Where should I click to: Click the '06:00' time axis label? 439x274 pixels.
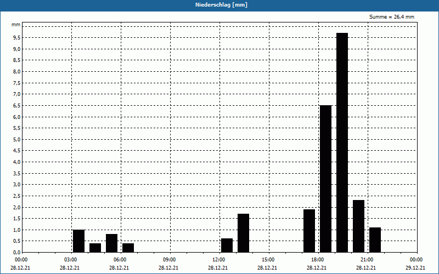pos(120,260)
